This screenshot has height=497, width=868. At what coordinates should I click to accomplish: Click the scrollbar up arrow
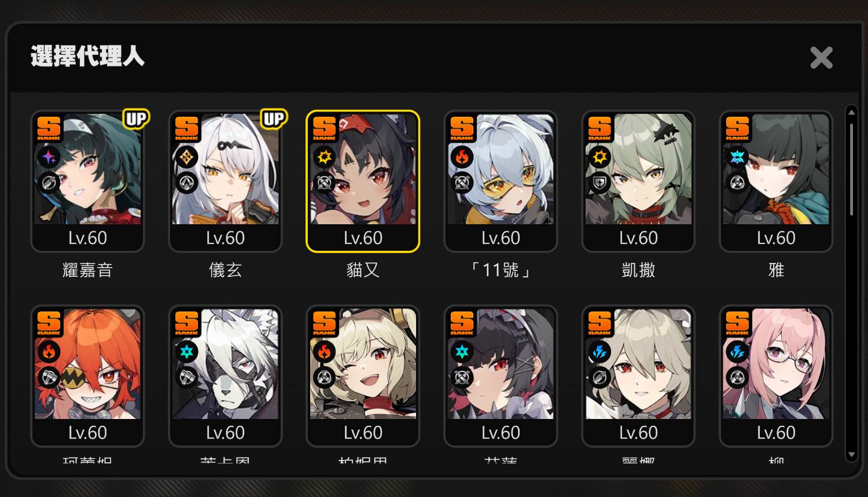pos(851,112)
